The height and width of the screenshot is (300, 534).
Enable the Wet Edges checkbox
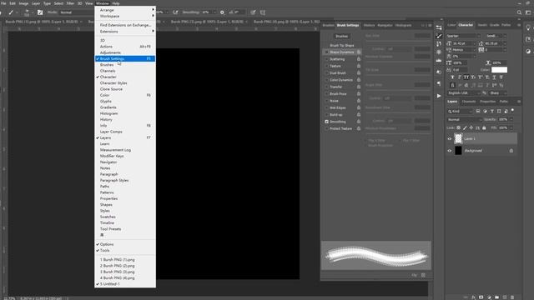click(326, 107)
